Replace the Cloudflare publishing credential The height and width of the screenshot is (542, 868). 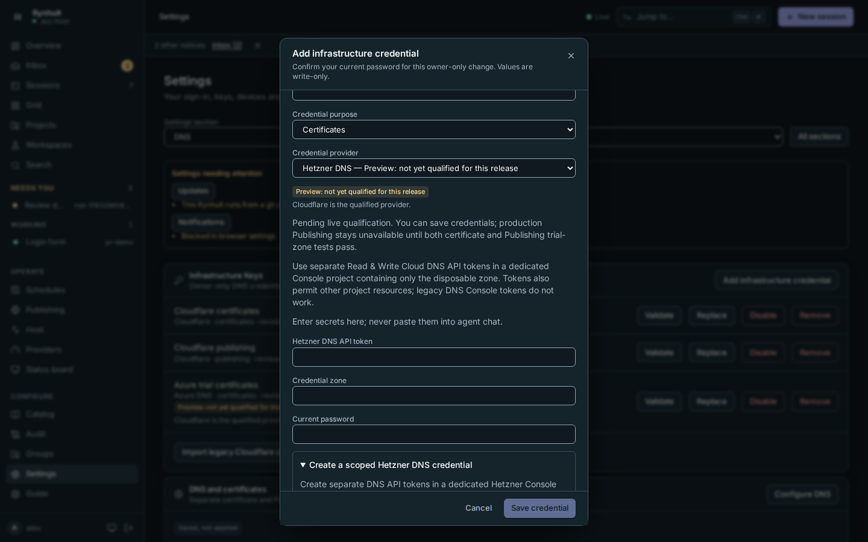711,352
